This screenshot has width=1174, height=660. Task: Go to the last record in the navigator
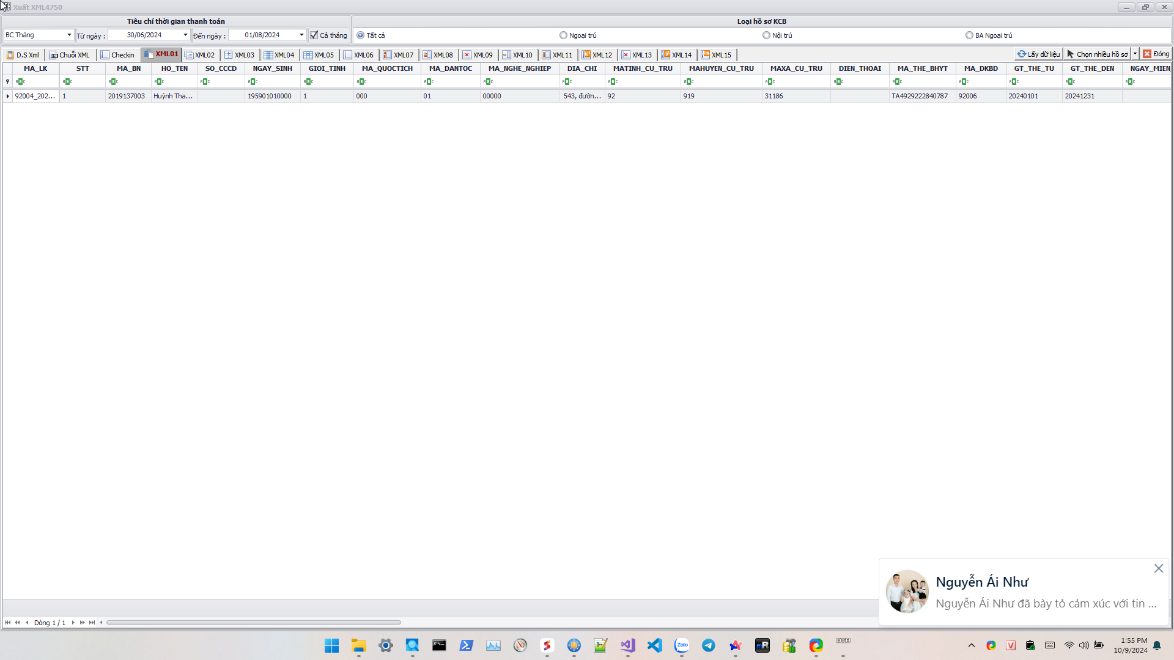click(92, 623)
